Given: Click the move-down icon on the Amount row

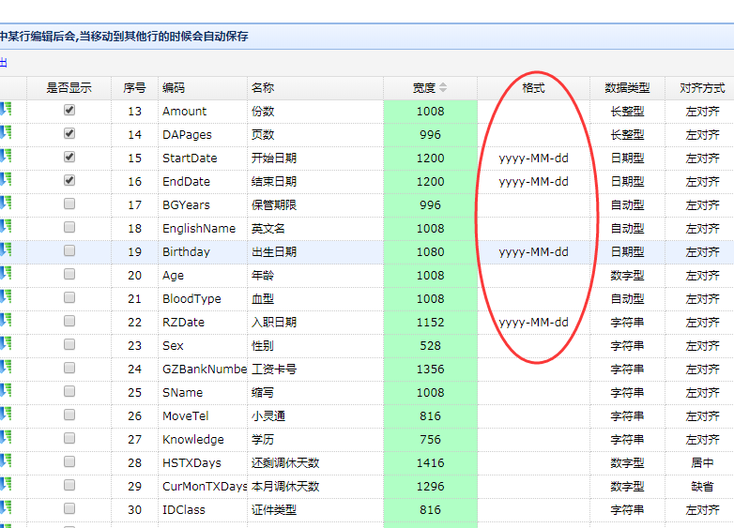Looking at the screenshot, I should (x=6, y=111).
